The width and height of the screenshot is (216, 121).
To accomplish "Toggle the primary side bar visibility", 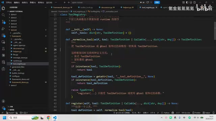I will coord(187,2).
